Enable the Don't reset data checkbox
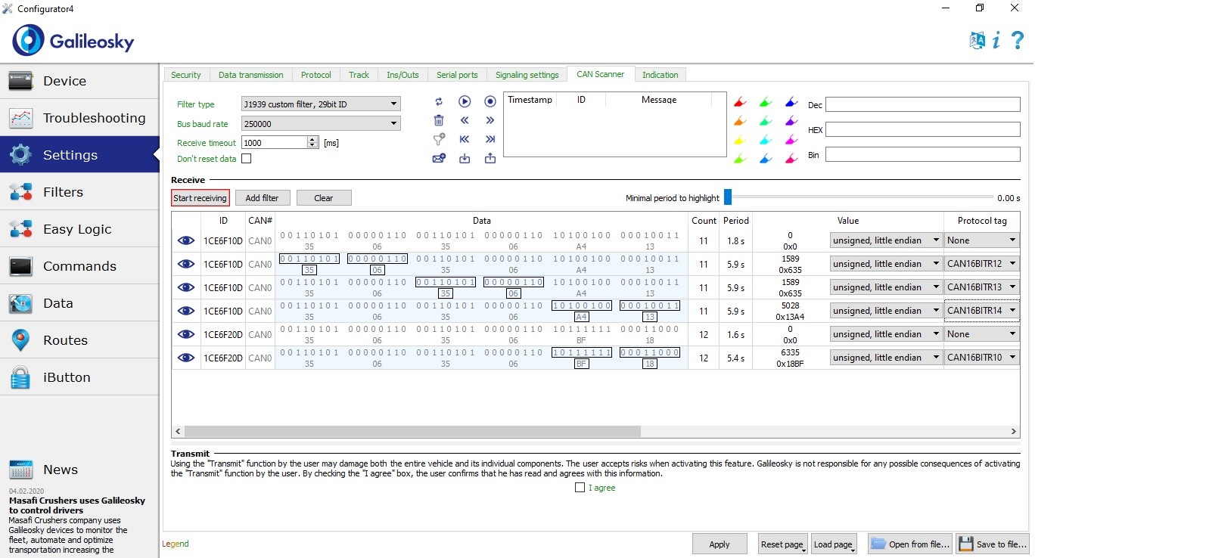1206x558 pixels. point(247,159)
